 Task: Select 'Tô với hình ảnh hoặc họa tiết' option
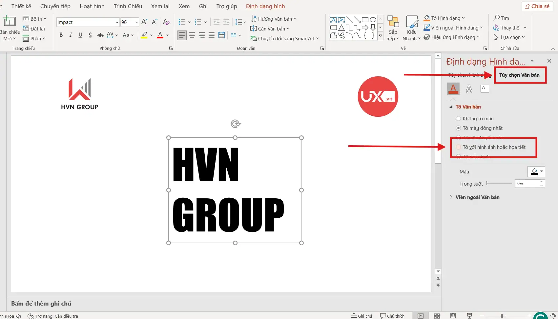[494, 147]
